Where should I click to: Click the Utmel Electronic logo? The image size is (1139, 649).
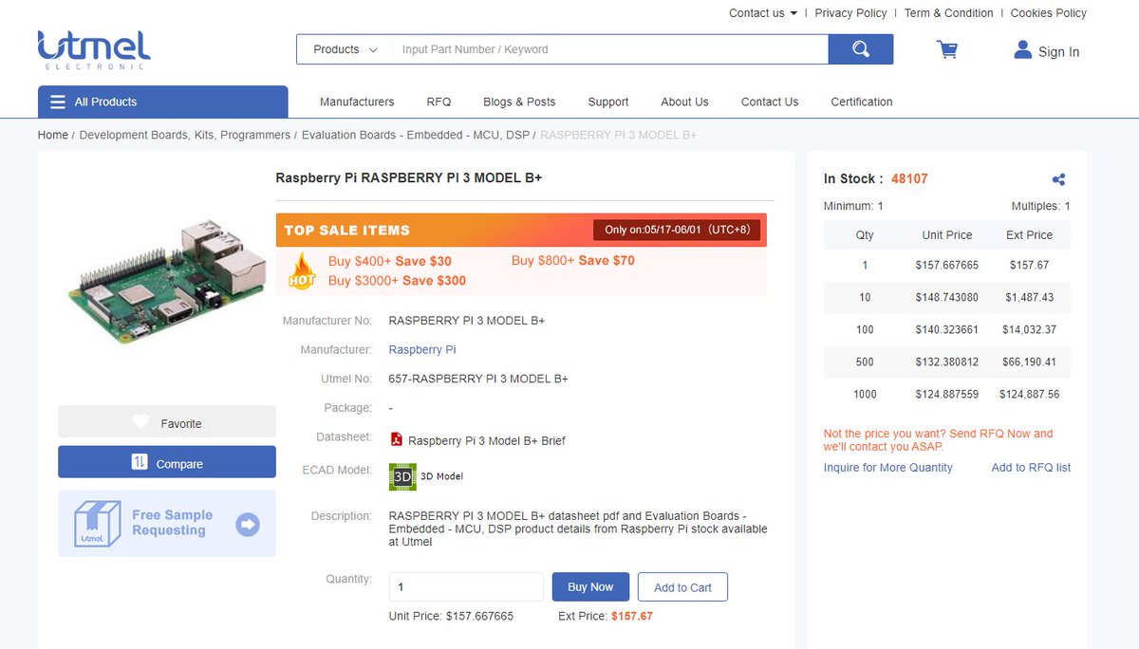click(x=94, y=50)
